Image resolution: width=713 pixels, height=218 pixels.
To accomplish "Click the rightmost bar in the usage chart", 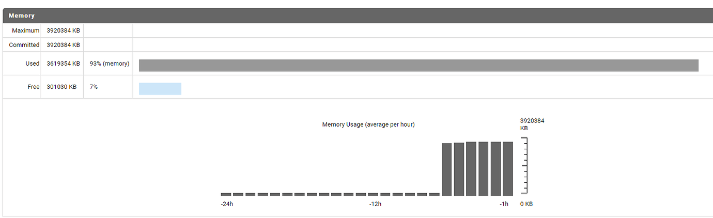I will click(x=508, y=168).
